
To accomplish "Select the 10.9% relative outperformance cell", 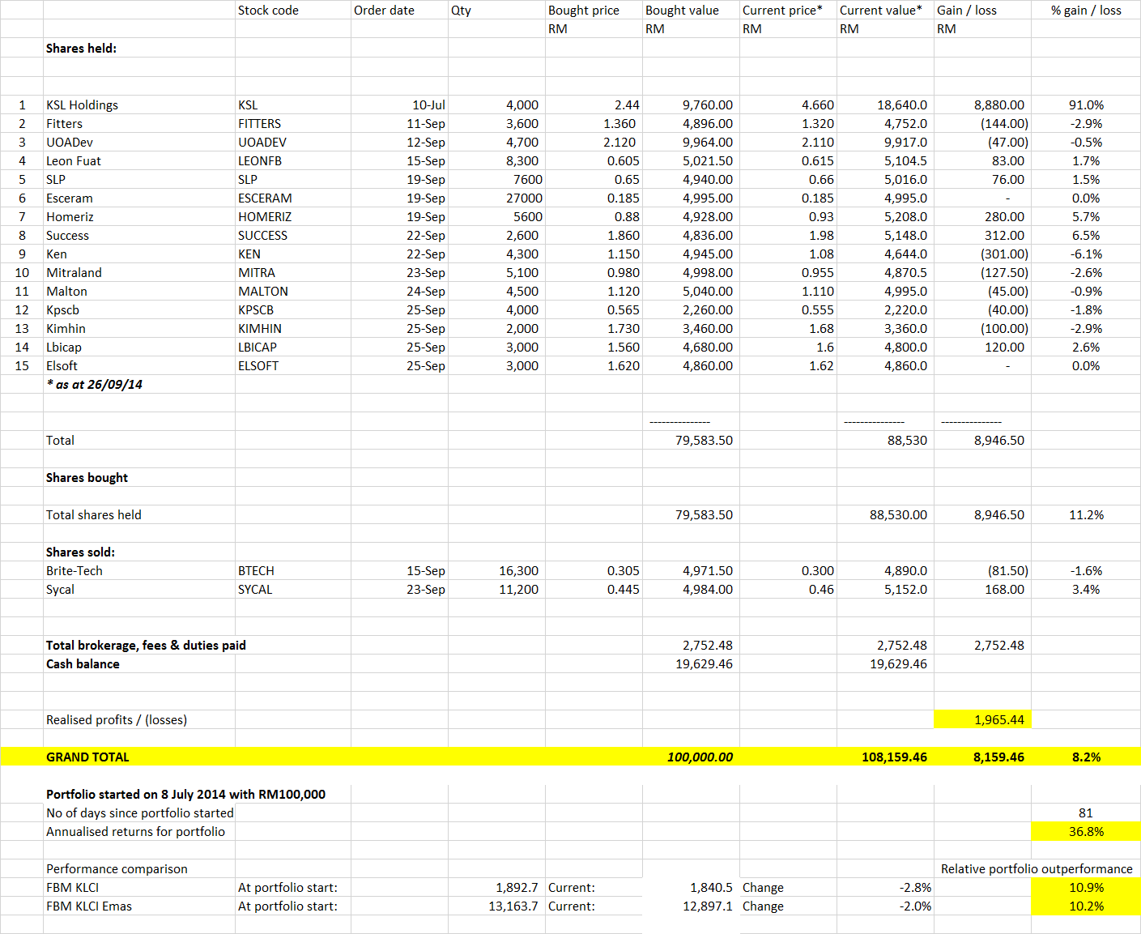I will click(x=1086, y=887).
